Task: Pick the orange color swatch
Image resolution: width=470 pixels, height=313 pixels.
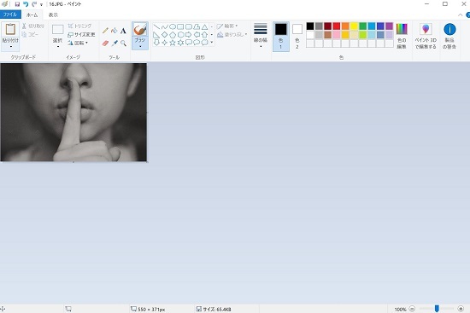Action: (345, 26)
